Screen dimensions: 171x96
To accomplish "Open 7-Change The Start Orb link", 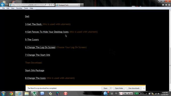I will [x=37, y=55].
